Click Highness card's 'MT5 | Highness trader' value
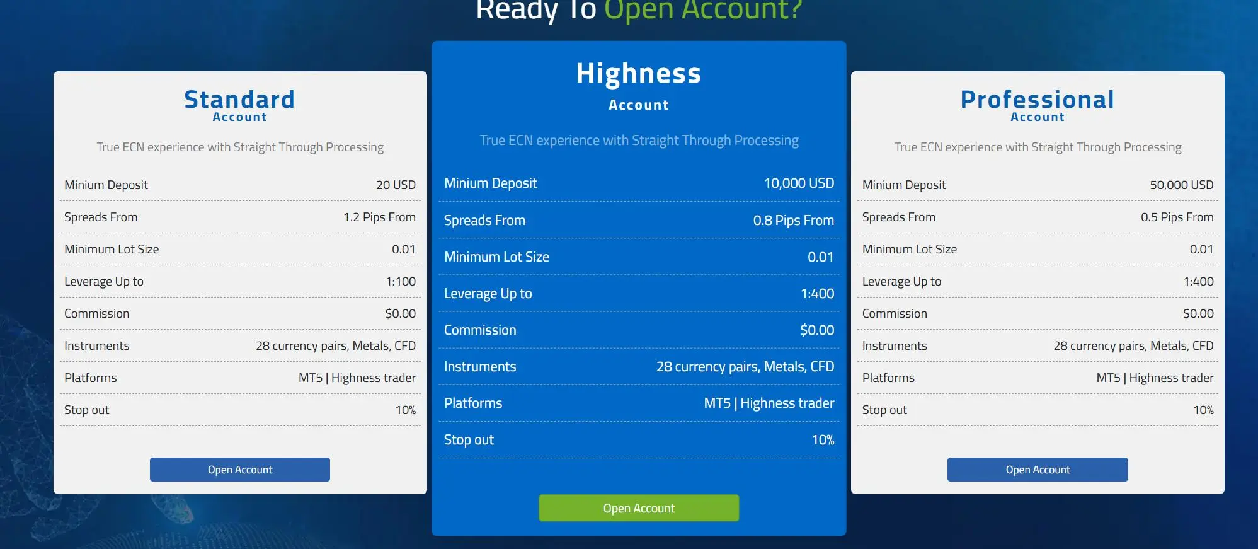Screen dimensions: 1258x549 769,403
